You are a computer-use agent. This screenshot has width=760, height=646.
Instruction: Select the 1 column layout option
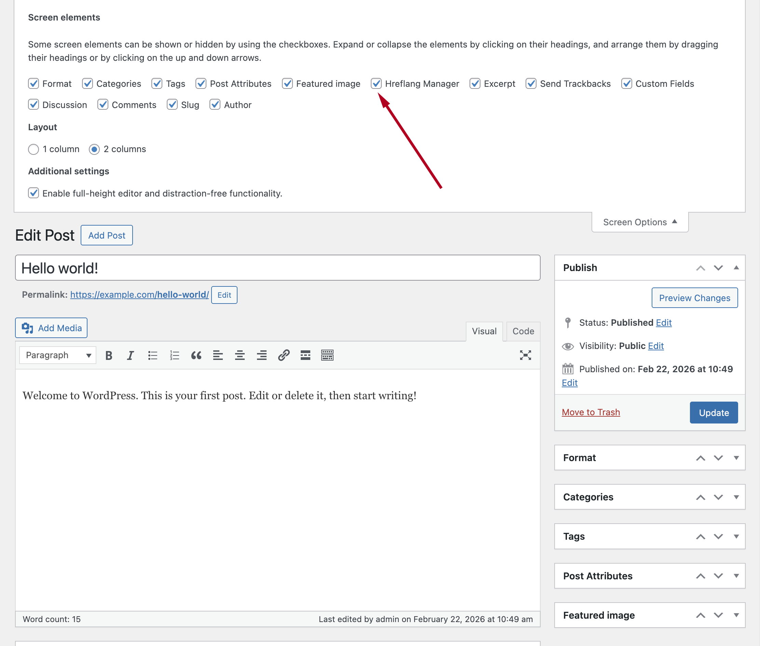click(33, 149)
